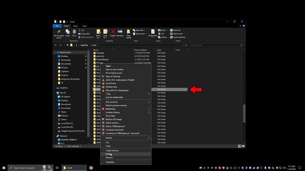The image size is (305, 171).
Task: Select Local Disk (C:) in navigation pane
Action: tap(67, 123)
